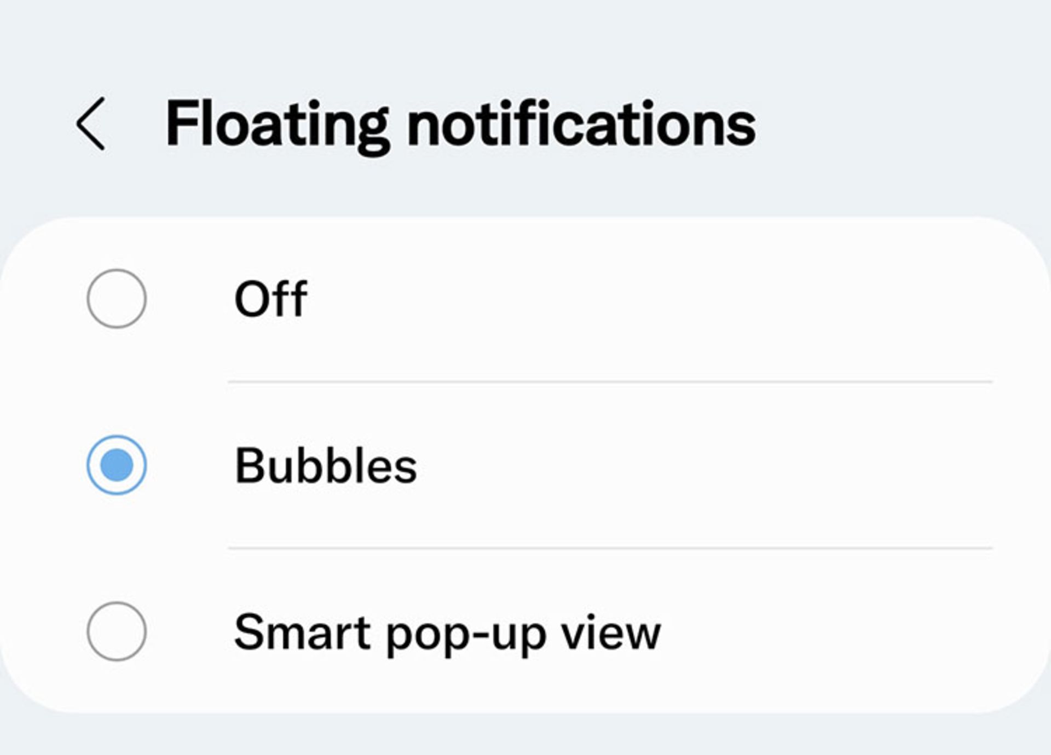Select the Off radio button
The width and height of the screenshot is (1051, 755).
[117, 299]
